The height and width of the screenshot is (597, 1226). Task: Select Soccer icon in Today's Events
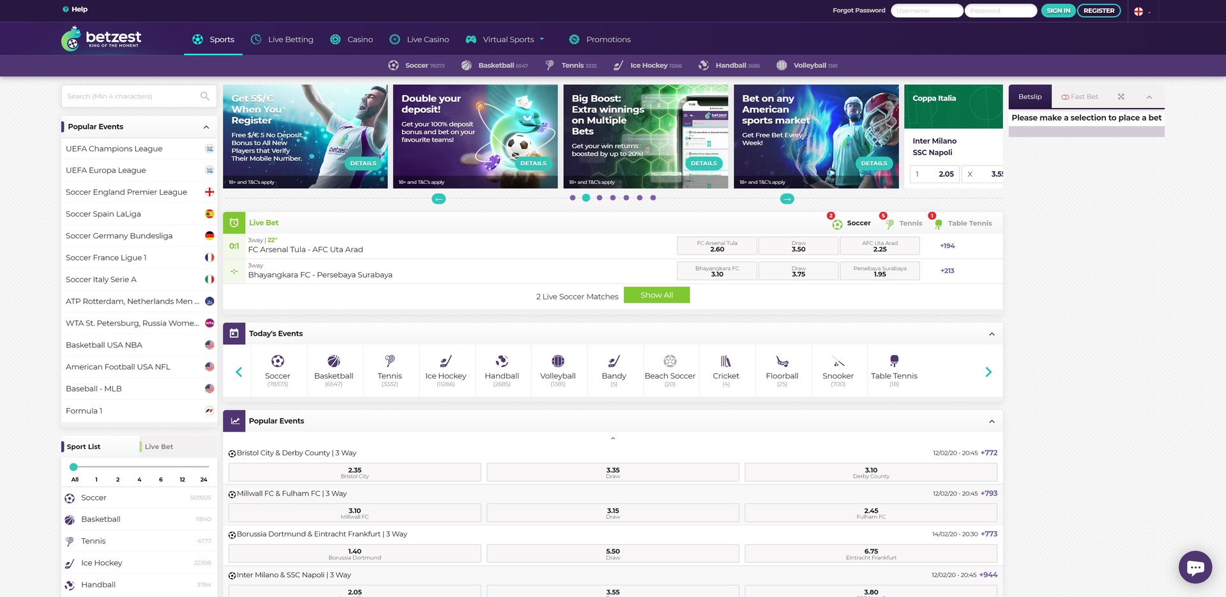click(x=278, y=361)
